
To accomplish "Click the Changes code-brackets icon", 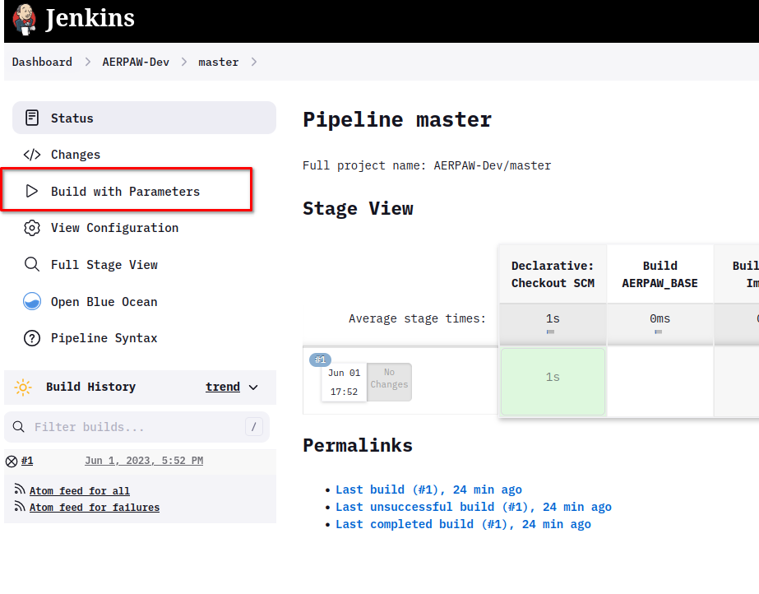I will point(32,155).
